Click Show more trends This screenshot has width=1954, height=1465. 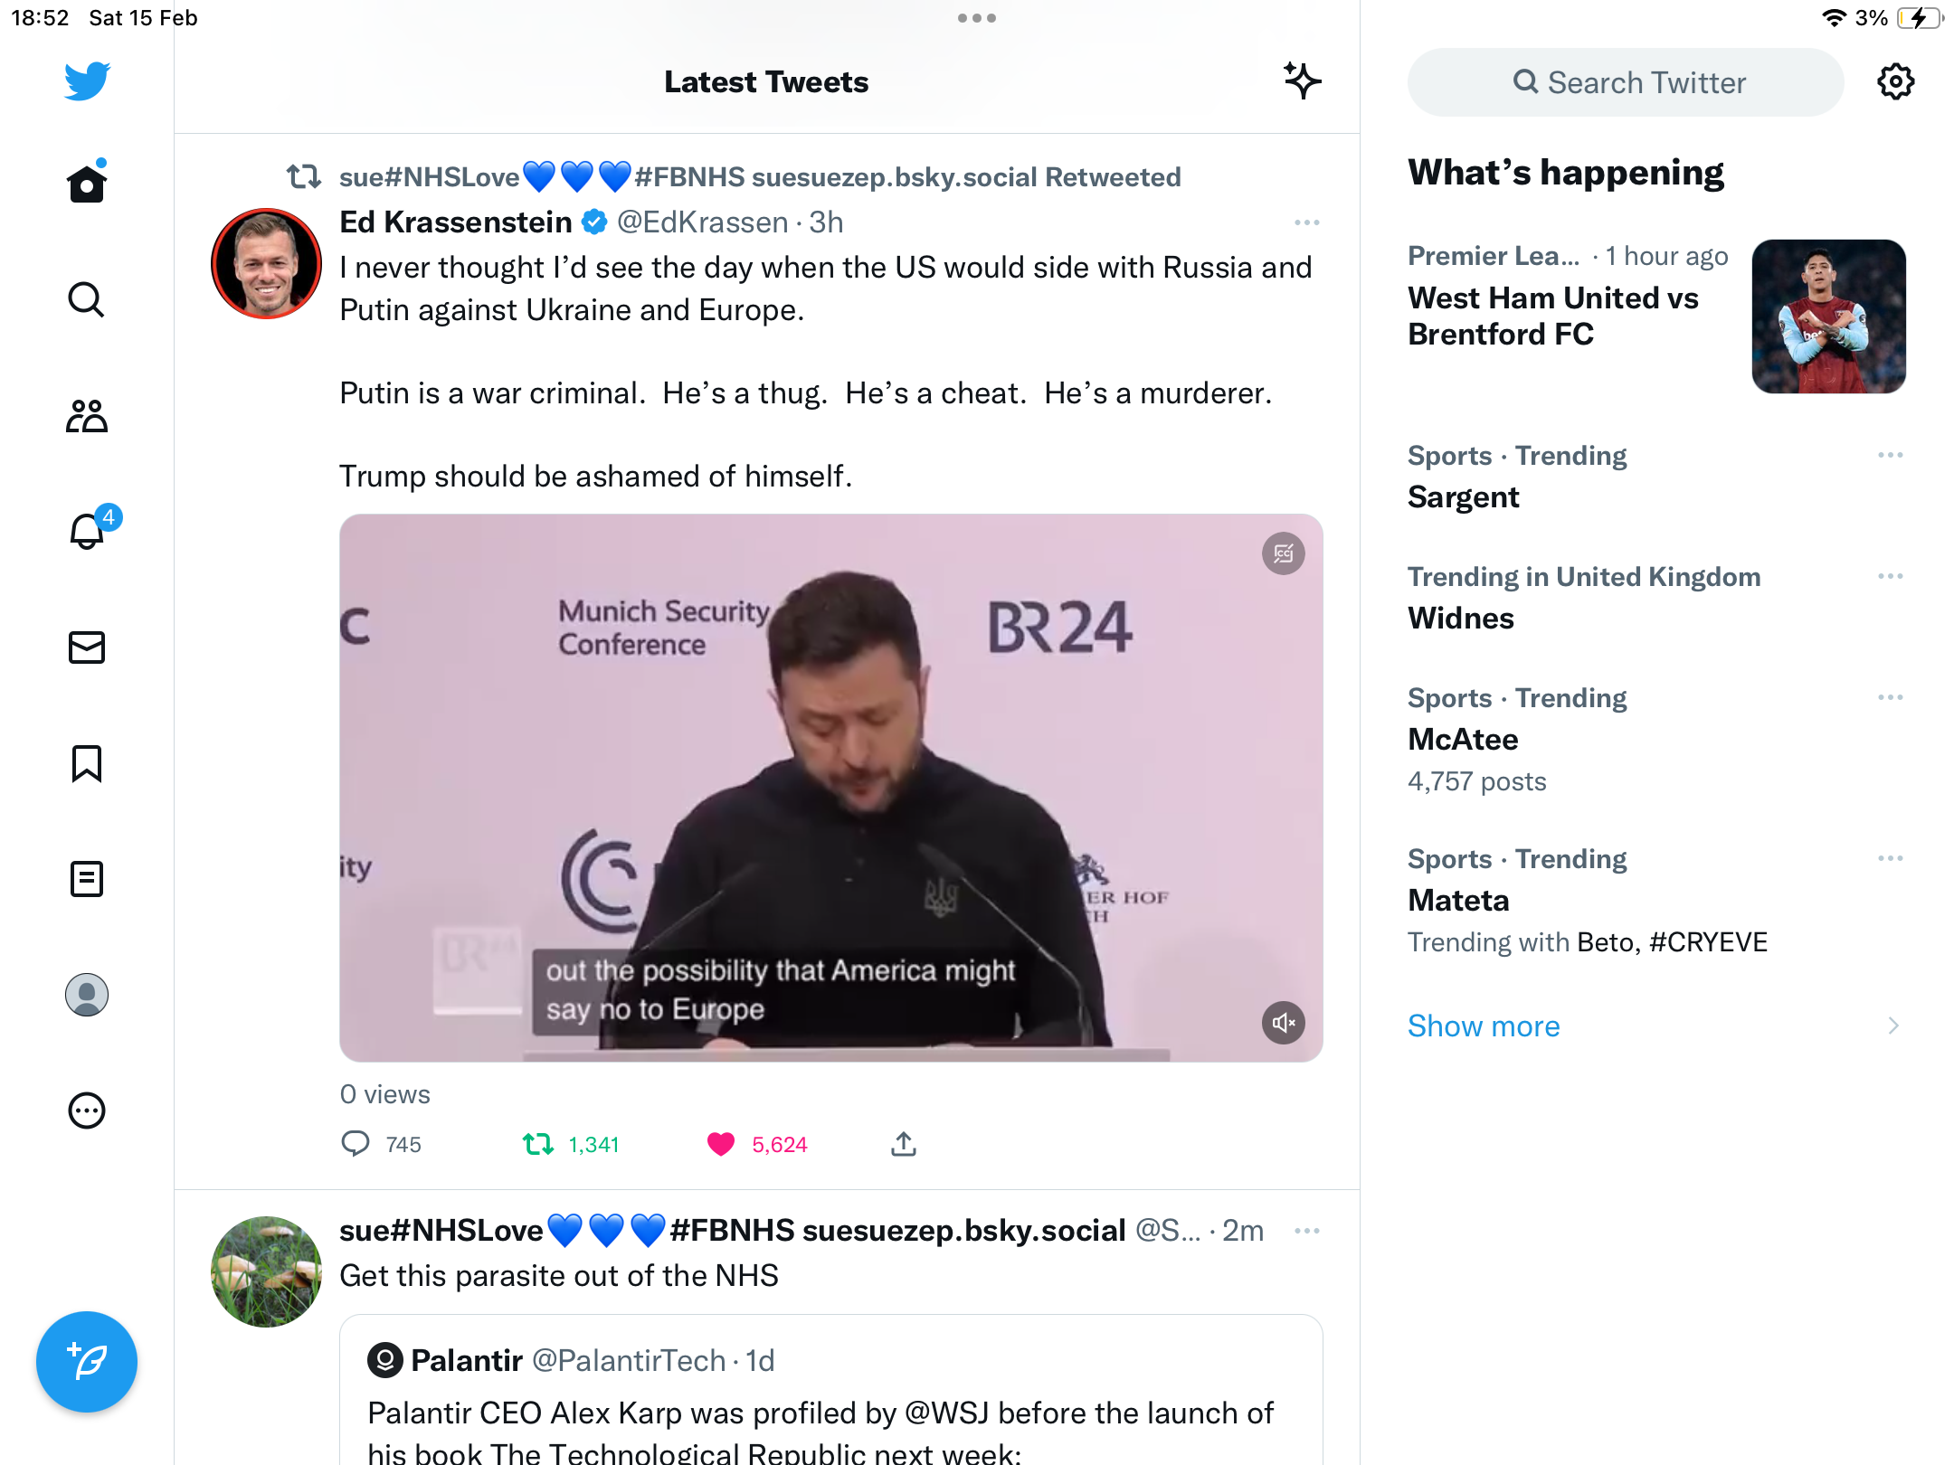tap(1484, 1025)
